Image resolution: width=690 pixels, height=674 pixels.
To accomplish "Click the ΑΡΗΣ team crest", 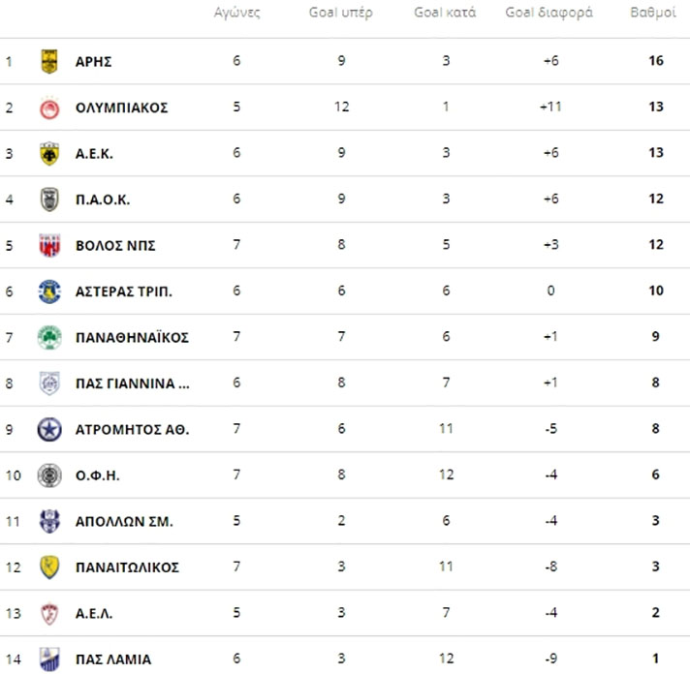I will coord(49,61).
